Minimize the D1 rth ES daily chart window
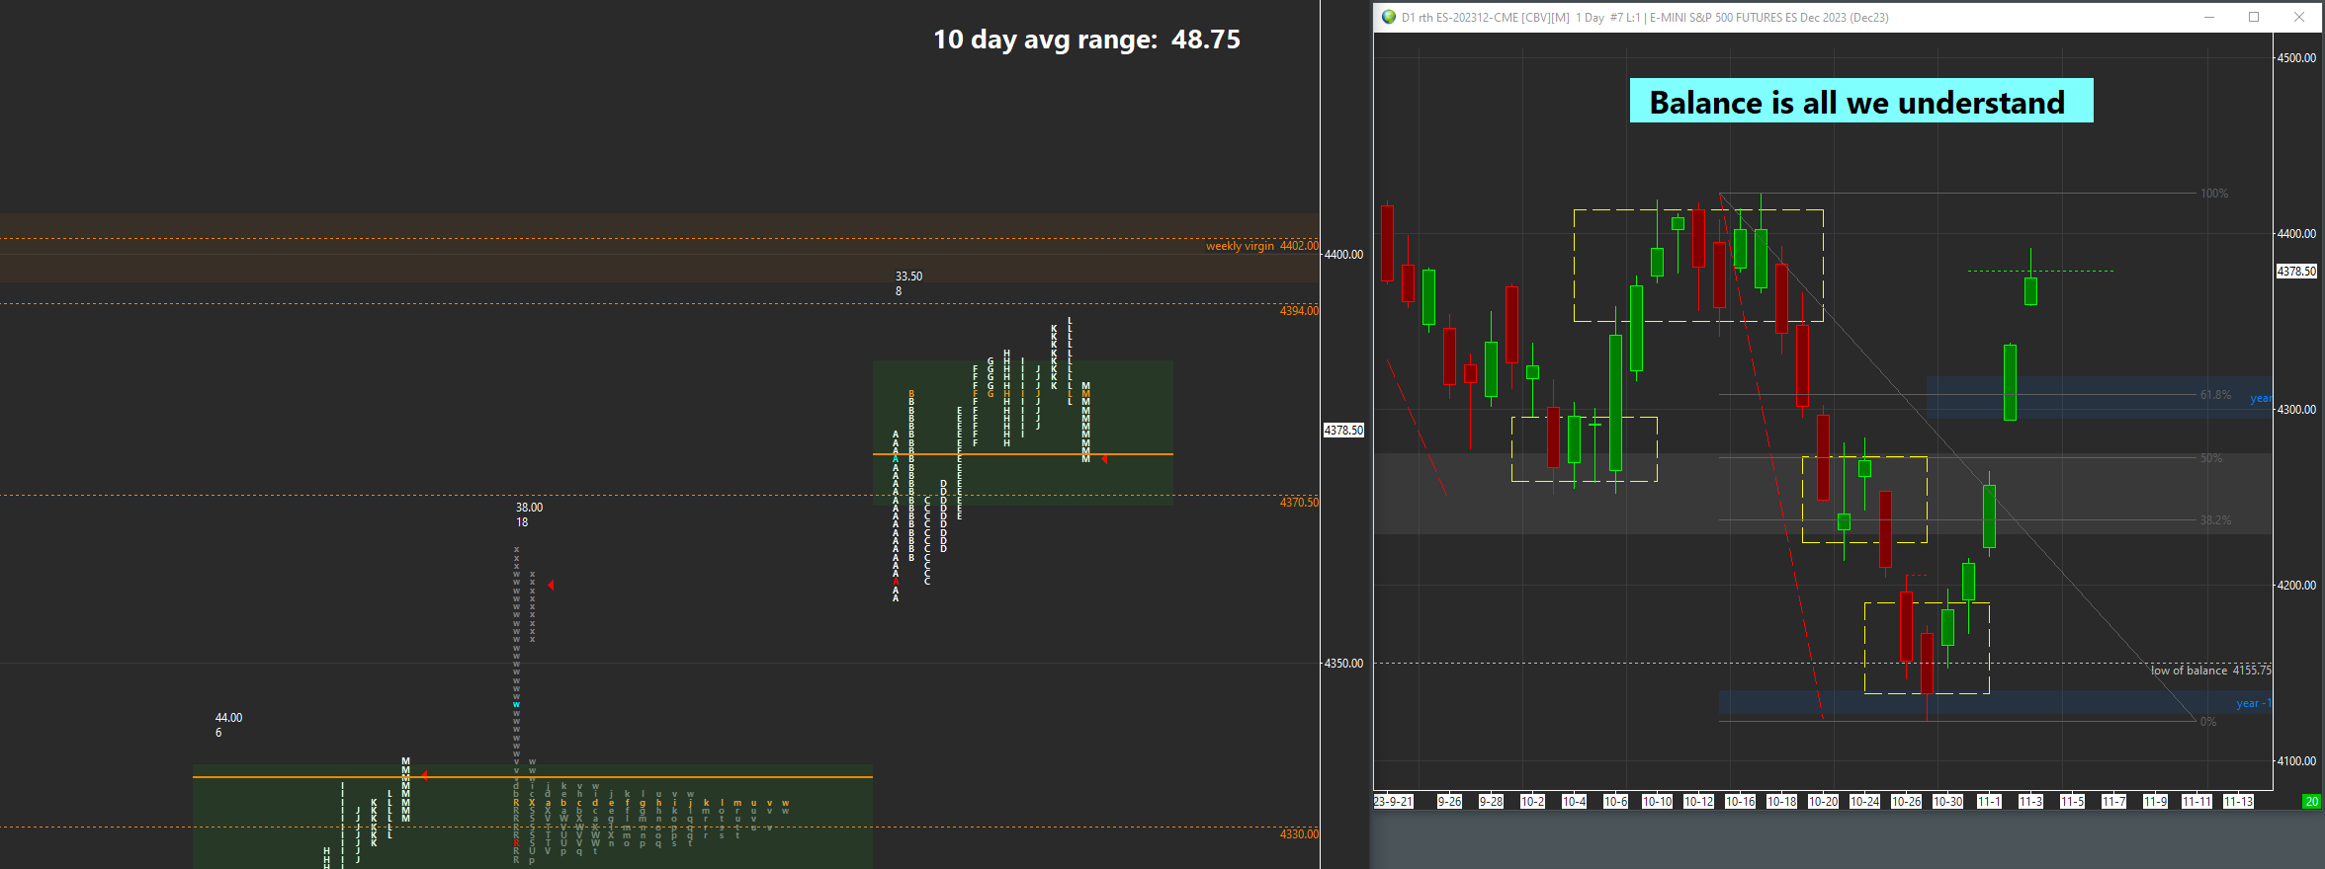 point(2209,17)
